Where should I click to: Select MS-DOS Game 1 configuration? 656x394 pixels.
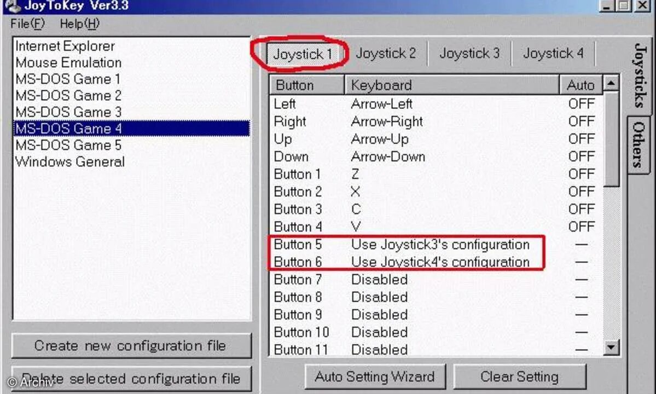pyautogui.click(x=132, y=79)
